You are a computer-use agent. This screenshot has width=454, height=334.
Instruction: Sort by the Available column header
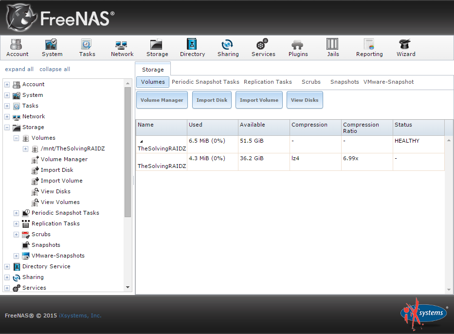pyautogui.click(x=264, y=128)
